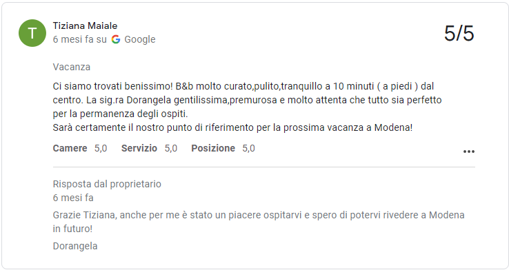Click the 5/5 overall rating score

pos(459,33)
